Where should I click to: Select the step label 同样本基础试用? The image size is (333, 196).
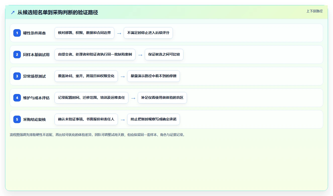click(x=36, y=55)
